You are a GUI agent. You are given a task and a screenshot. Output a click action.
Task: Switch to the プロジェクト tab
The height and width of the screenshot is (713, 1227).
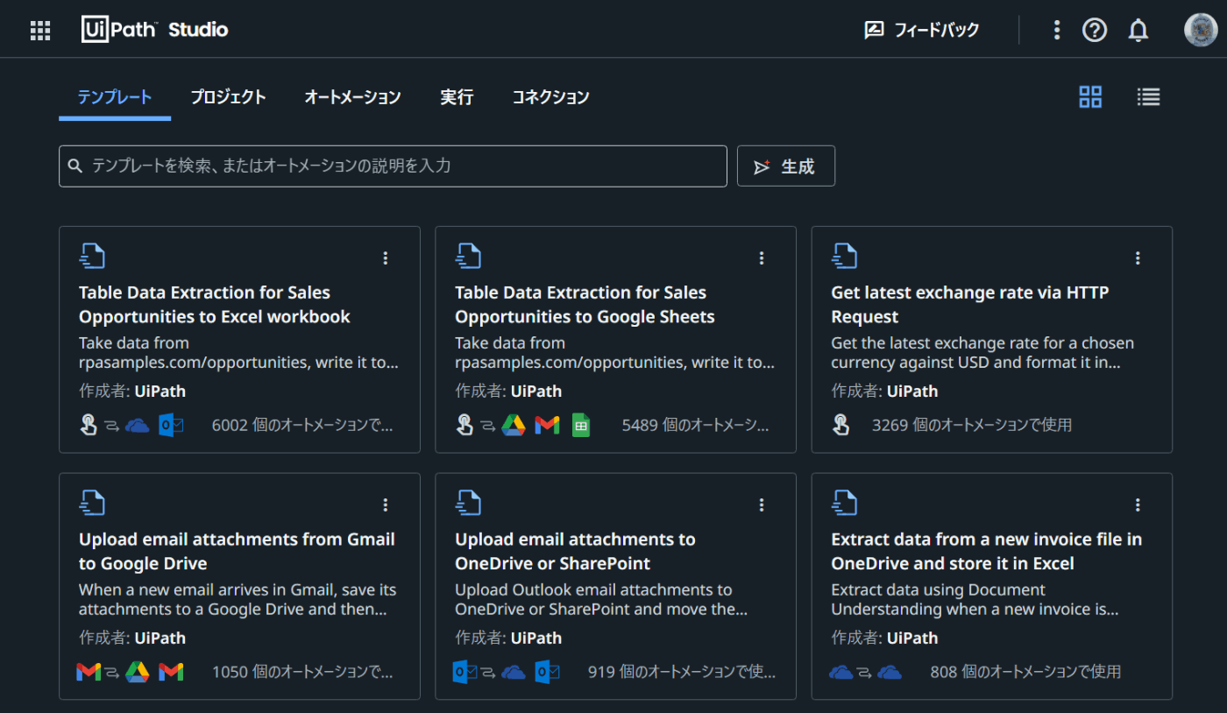(x=228, y=97)
